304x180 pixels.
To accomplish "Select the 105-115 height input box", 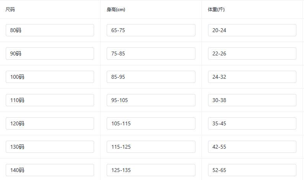I will [x=151, y=123].
